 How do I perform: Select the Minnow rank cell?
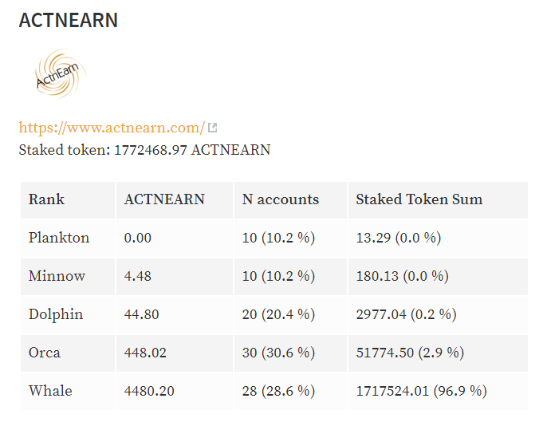pyautogui.click(x=57, y=276)
